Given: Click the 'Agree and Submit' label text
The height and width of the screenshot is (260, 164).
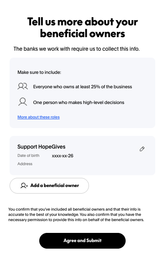Looking at the screenshot, I should [82, 240].
